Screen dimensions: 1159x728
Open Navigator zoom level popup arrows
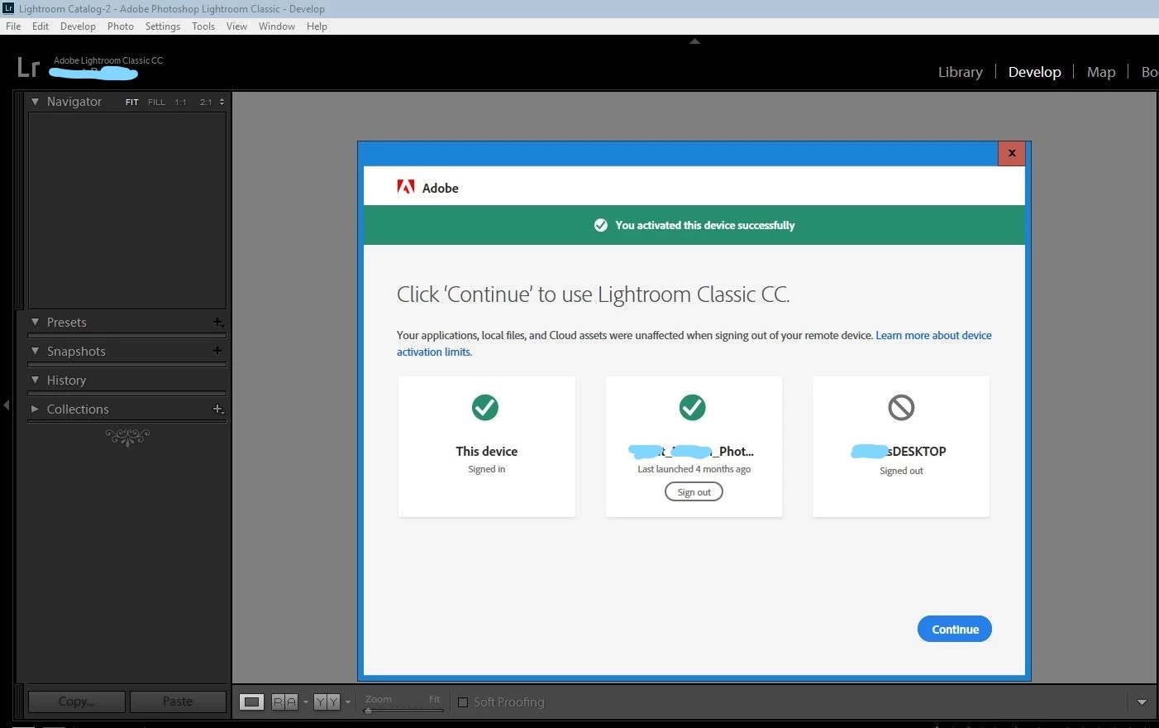pos(222,103)
